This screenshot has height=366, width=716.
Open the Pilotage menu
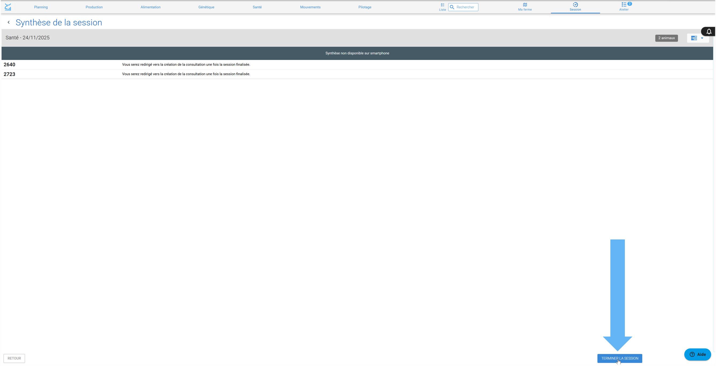pyautogui.click(x=365, y=7)
